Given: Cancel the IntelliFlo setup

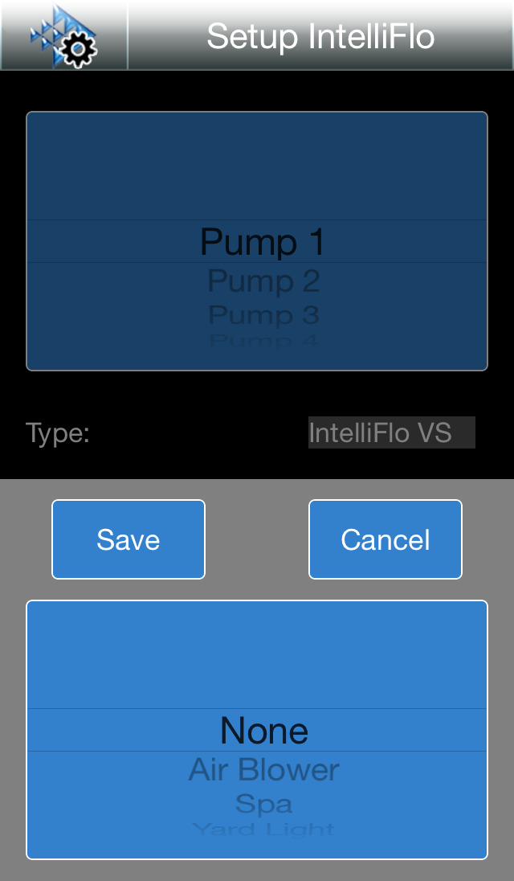Looking at the screenshot, I should point(385,539).
